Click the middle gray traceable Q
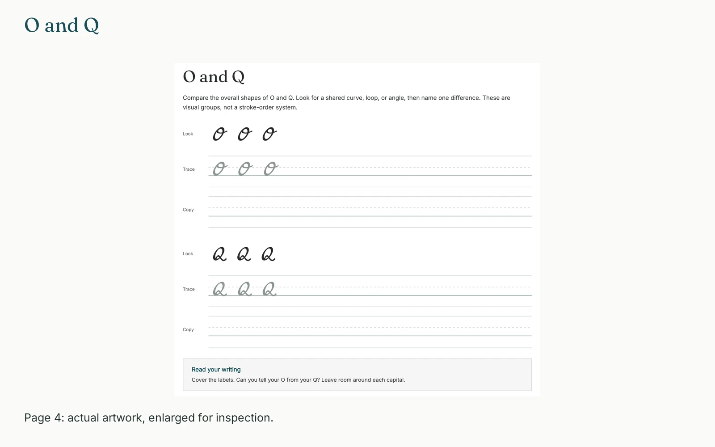 [x=244, y=289]
